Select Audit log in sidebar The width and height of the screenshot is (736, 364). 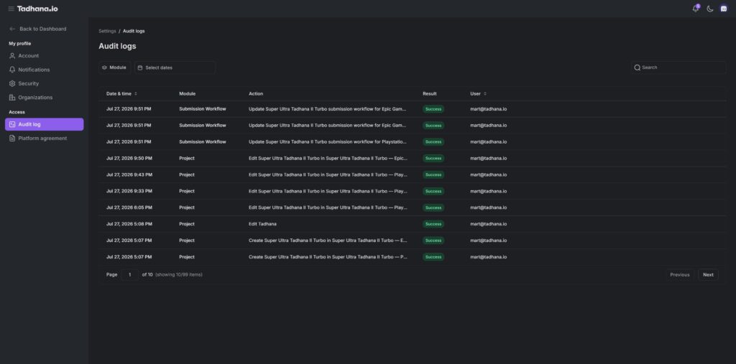click(x=44, y=124)
